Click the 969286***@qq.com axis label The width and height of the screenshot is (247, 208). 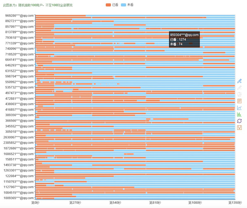pos(19,15)
